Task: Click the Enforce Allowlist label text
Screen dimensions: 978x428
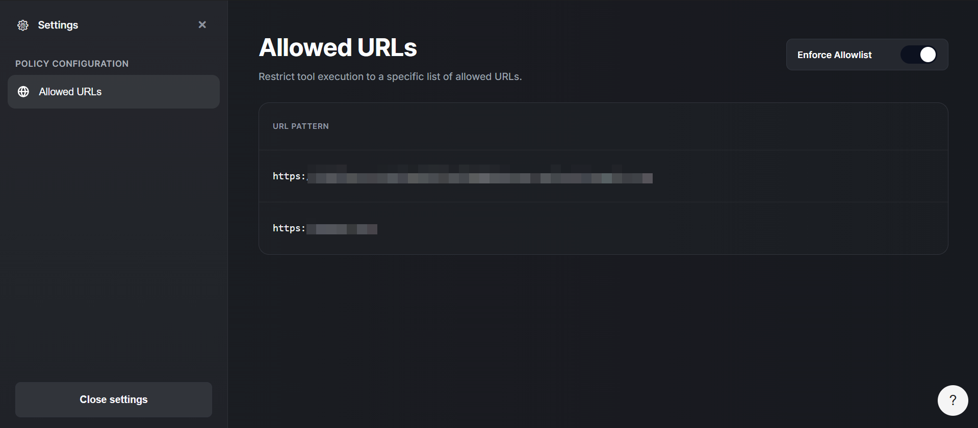Action: pyautogui.click(x=834, y=55)
